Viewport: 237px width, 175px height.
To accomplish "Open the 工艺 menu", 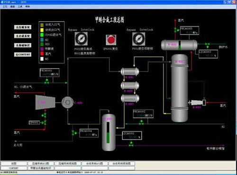I will click(5, 7).
